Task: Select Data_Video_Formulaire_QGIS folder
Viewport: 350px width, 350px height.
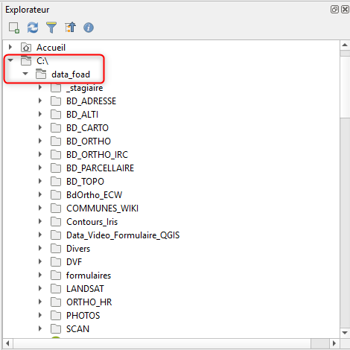Action: [x=123, y=235]
